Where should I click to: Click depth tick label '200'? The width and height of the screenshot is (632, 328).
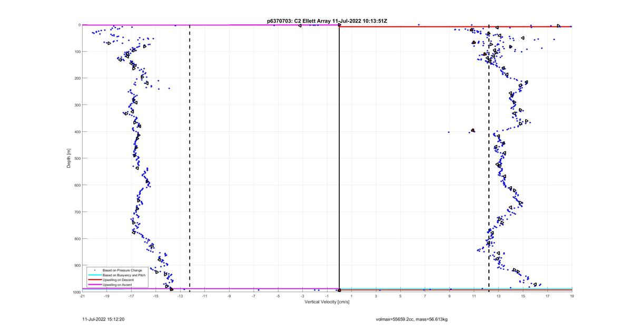(x=77, y=79)
